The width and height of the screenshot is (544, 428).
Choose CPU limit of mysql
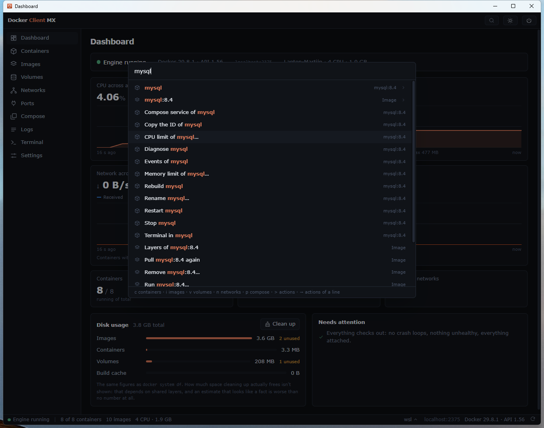(x=270, y=137)
